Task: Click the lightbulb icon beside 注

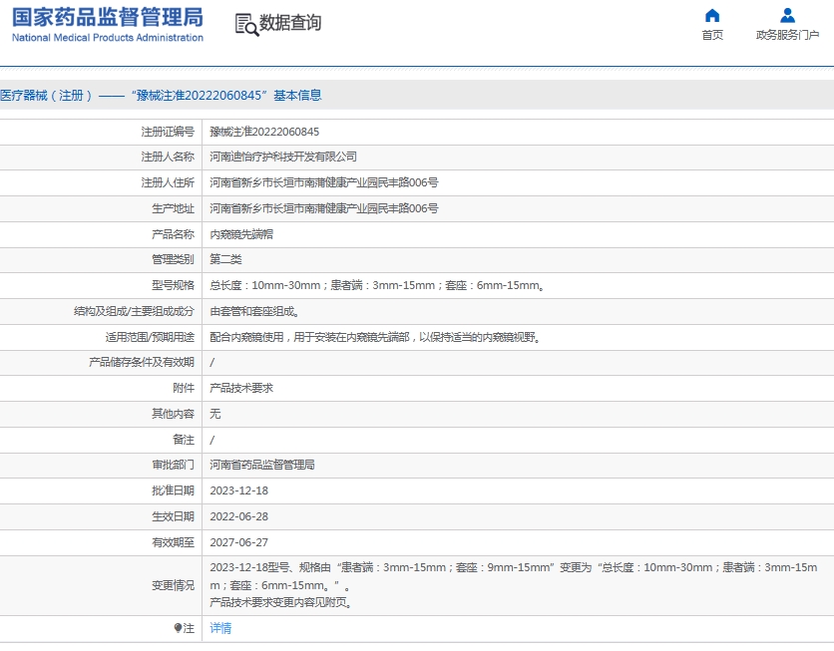Action: pyautogui.click(x=178, y=628)
